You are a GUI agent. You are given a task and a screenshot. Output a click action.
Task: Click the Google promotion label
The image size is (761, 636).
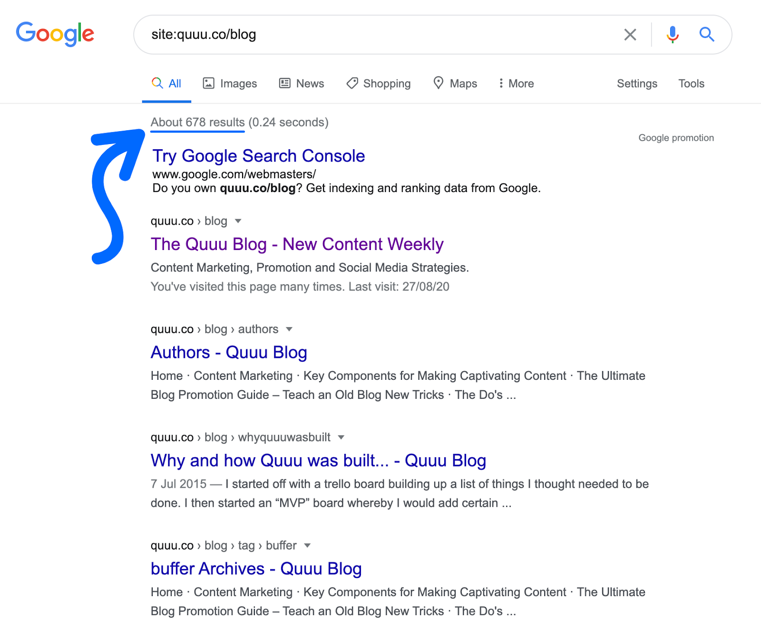tap(676, 138)
